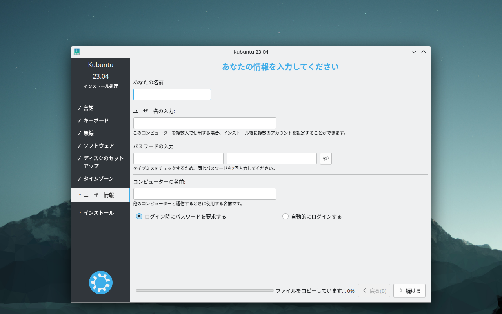Select ログイン時にパスワードを要求する radio button
Viewport: 502px width, 314px height.
[181, 216]
